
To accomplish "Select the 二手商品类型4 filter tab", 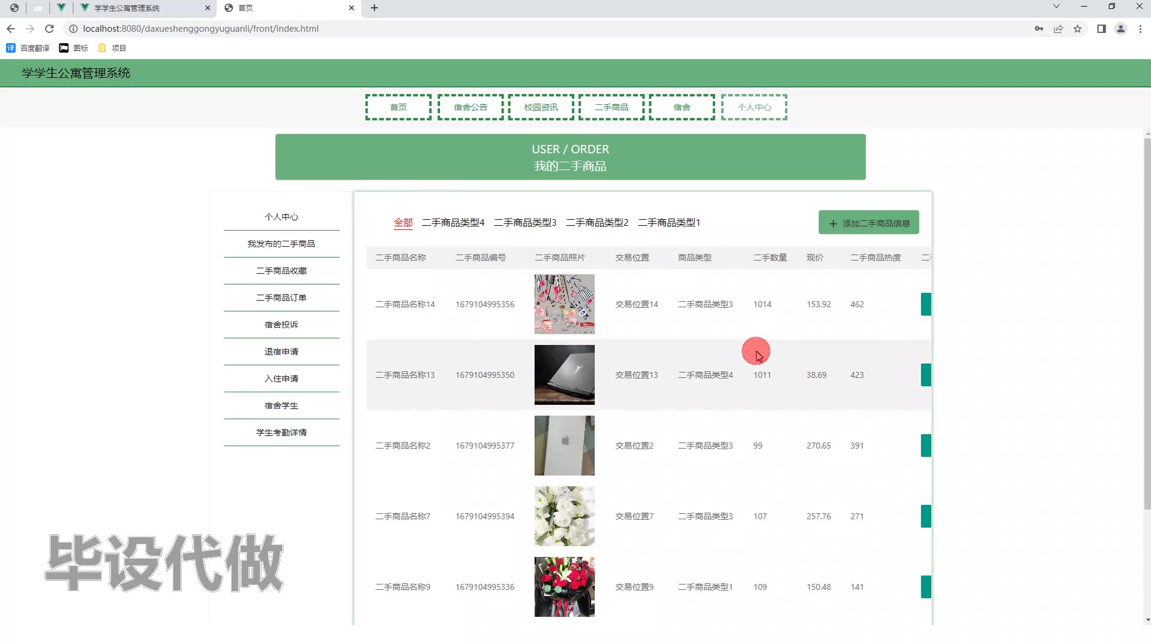I will [x=453, y=223].
